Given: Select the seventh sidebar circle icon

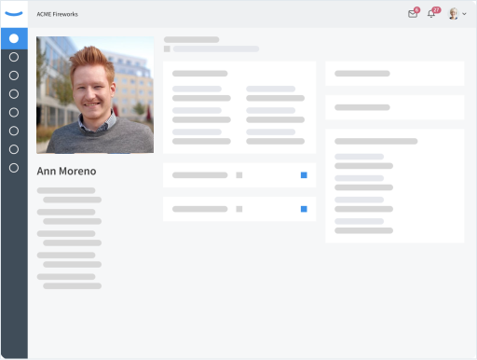Looking at the screenshot, I should [14, 149].
